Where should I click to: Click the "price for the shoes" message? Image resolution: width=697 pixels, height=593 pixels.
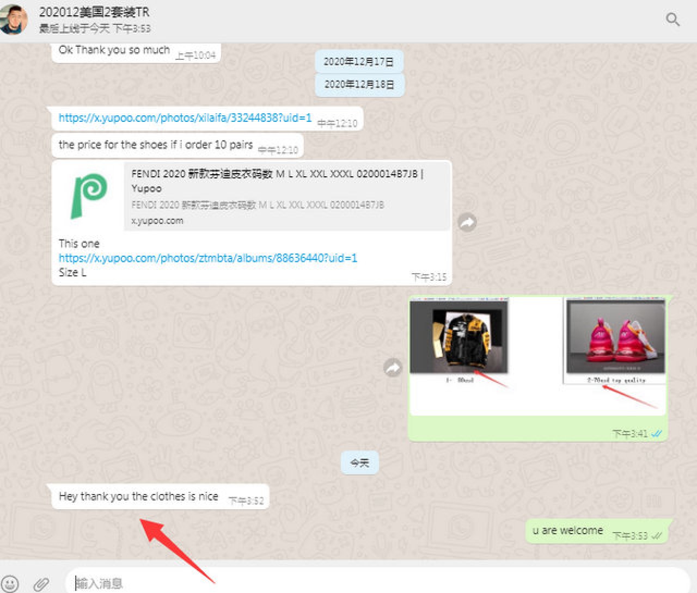point(156,145)
